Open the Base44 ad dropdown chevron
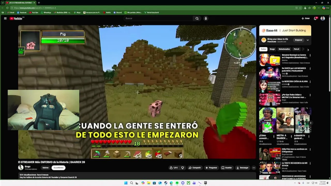The width and height of the screenshot is (331, 186). click(308, 40)
